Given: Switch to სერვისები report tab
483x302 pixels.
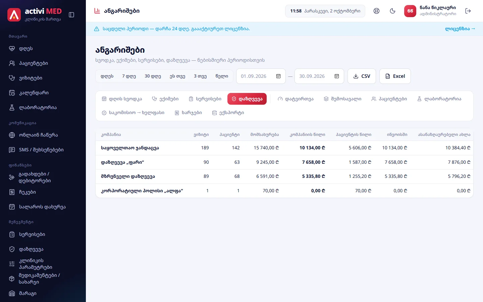Looking at the screenshot, I should (x=205, y=99).
